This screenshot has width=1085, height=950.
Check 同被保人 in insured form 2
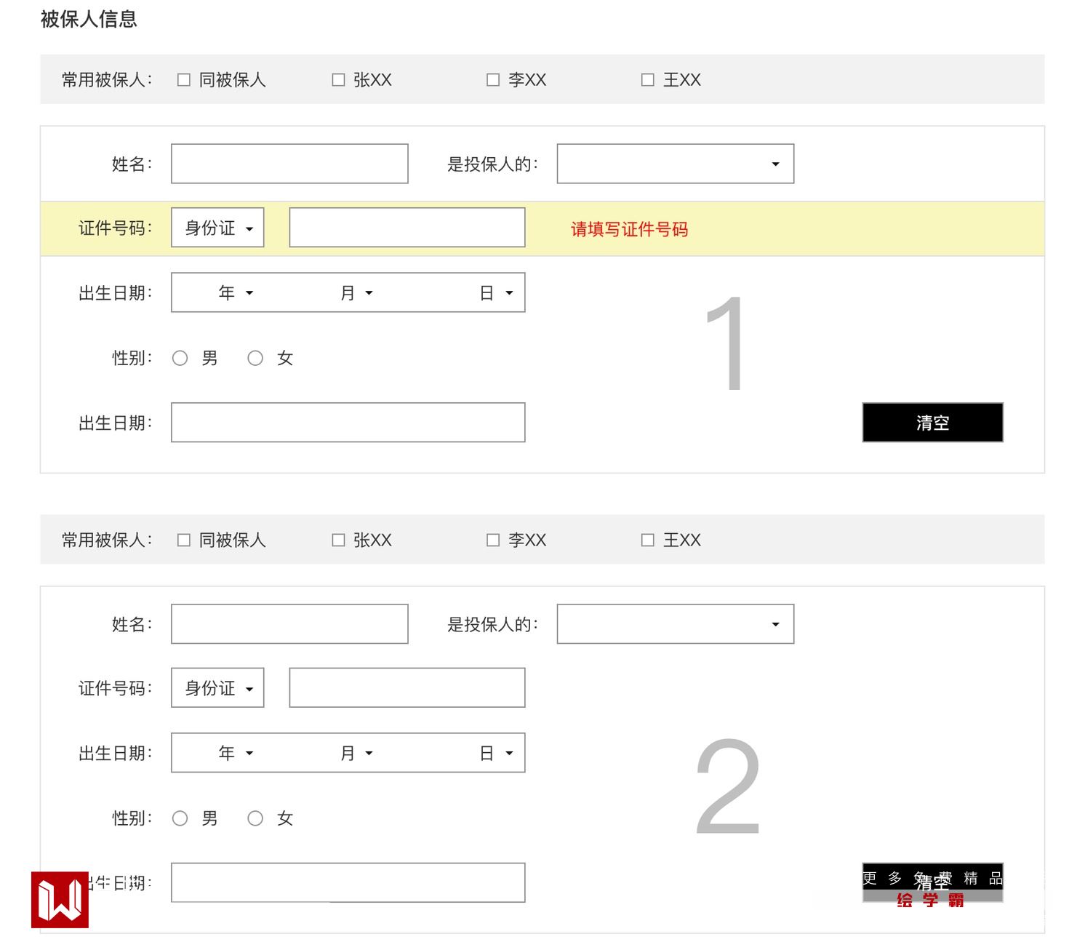[x=184, y=540]
